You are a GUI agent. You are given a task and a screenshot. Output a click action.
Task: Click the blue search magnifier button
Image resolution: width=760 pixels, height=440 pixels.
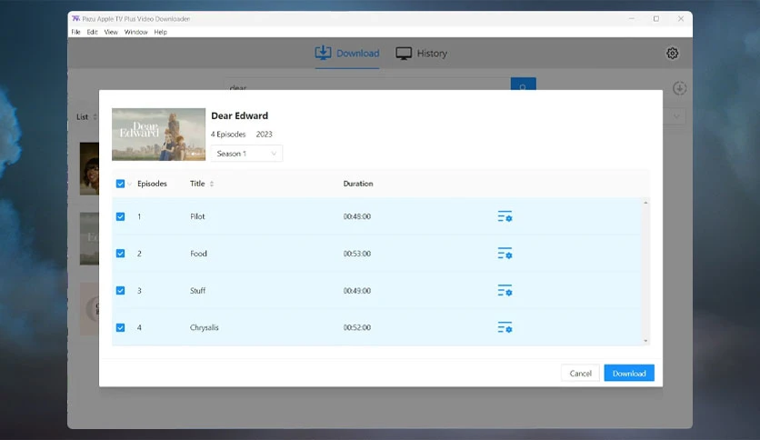523,87
